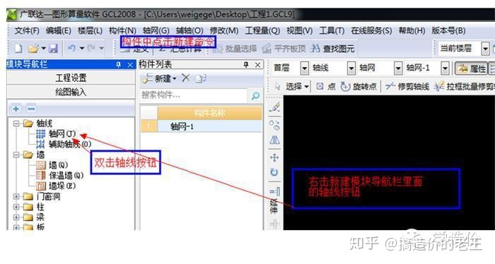Click the move cross-arrows icon
The width and height of the screenshot is (495, 264).
tap(274, 157)
